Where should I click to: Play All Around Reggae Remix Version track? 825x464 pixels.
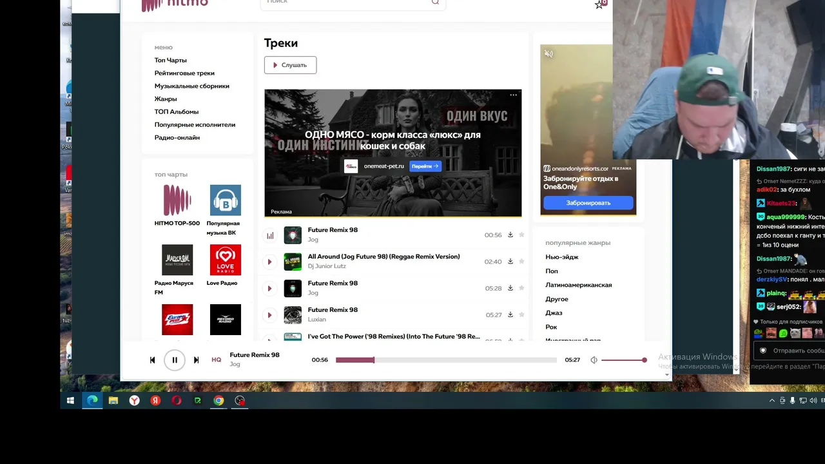pyautogui.click(x=269, y=262)
